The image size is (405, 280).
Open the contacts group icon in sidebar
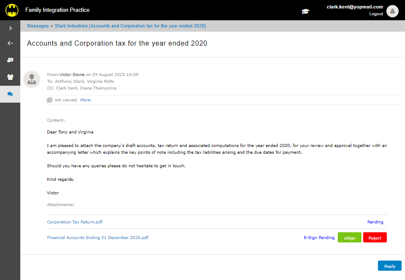(10, 77)
